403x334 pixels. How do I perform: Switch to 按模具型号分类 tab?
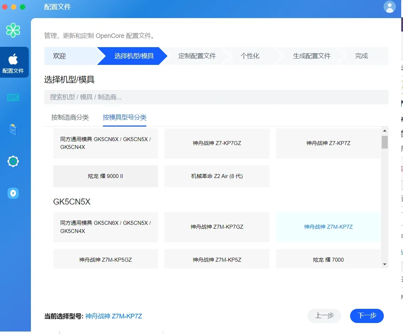pyautogui.click(x=125, y=117)
